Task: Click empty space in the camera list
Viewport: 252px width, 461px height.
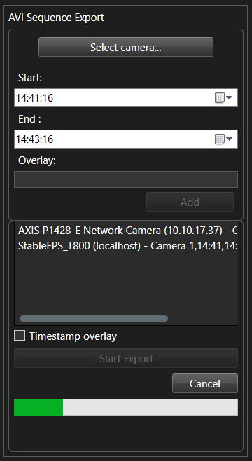Action: coord(126,282)
